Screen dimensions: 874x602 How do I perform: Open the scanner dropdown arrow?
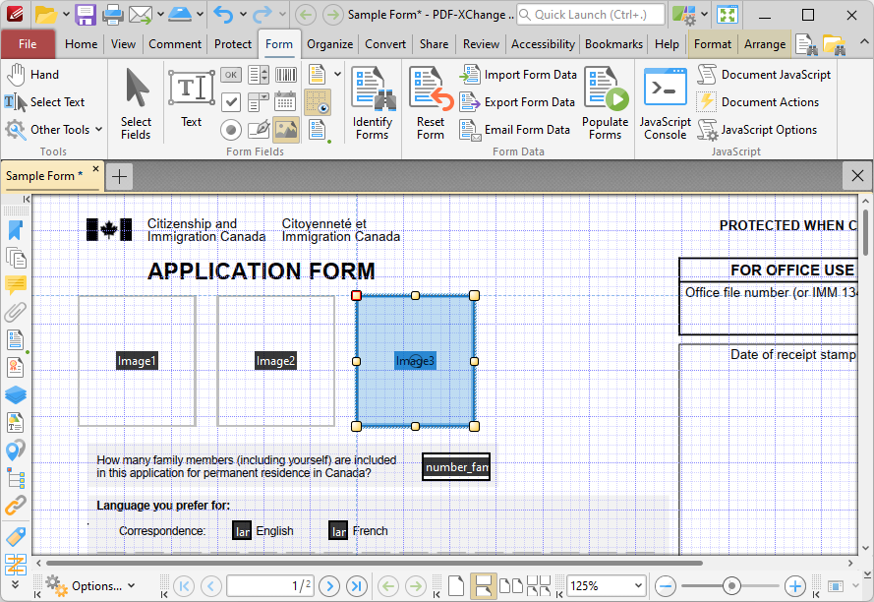pos(201,14)
